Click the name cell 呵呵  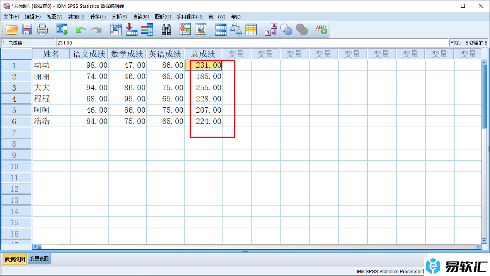(x=51, y=110)
